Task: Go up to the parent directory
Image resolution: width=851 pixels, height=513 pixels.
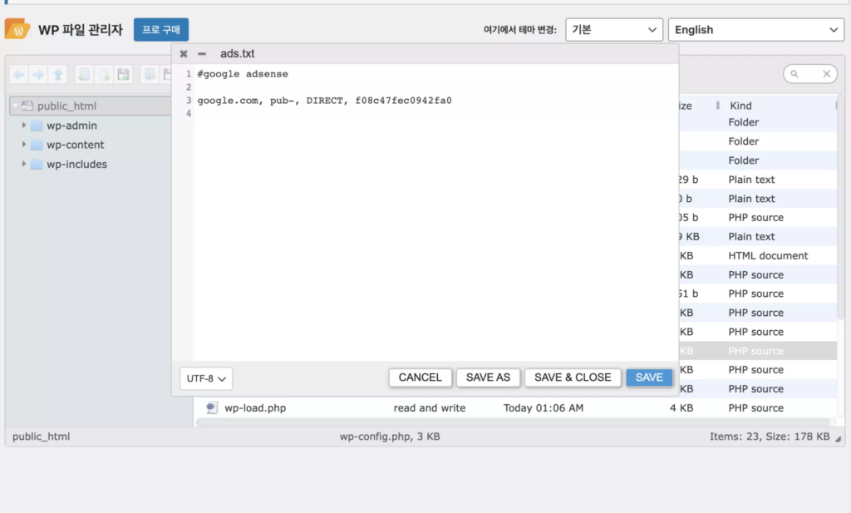Action: coord(57,74)
